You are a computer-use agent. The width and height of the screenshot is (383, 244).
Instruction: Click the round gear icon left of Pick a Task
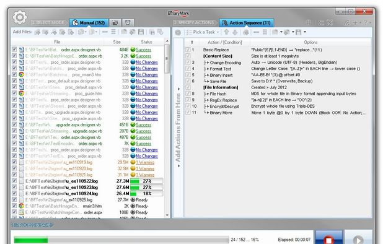pos(178,32)
